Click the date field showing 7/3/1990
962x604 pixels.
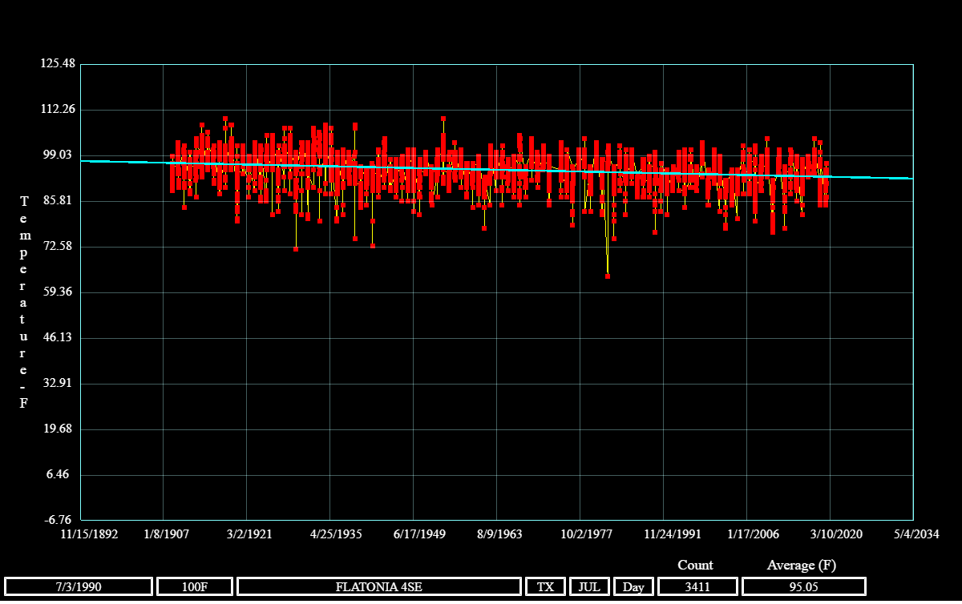click(x=78, y=586)
